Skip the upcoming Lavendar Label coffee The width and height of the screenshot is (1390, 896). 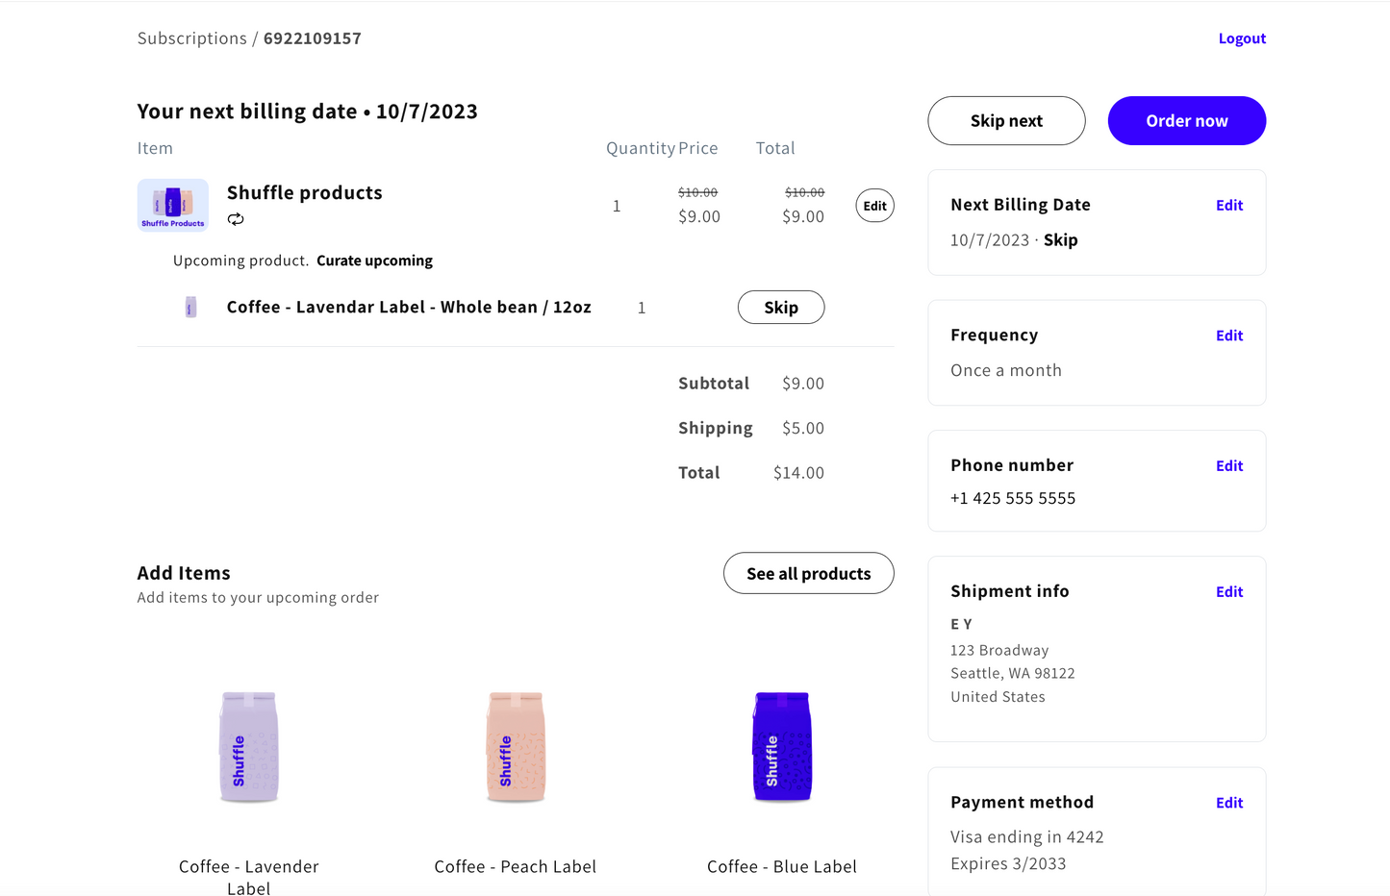click(x=780, y=308)
